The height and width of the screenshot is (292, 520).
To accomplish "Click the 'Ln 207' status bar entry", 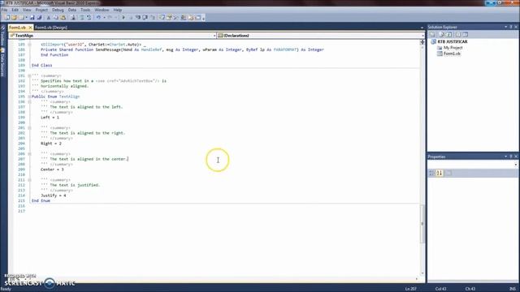I will (x=410, y=289).
